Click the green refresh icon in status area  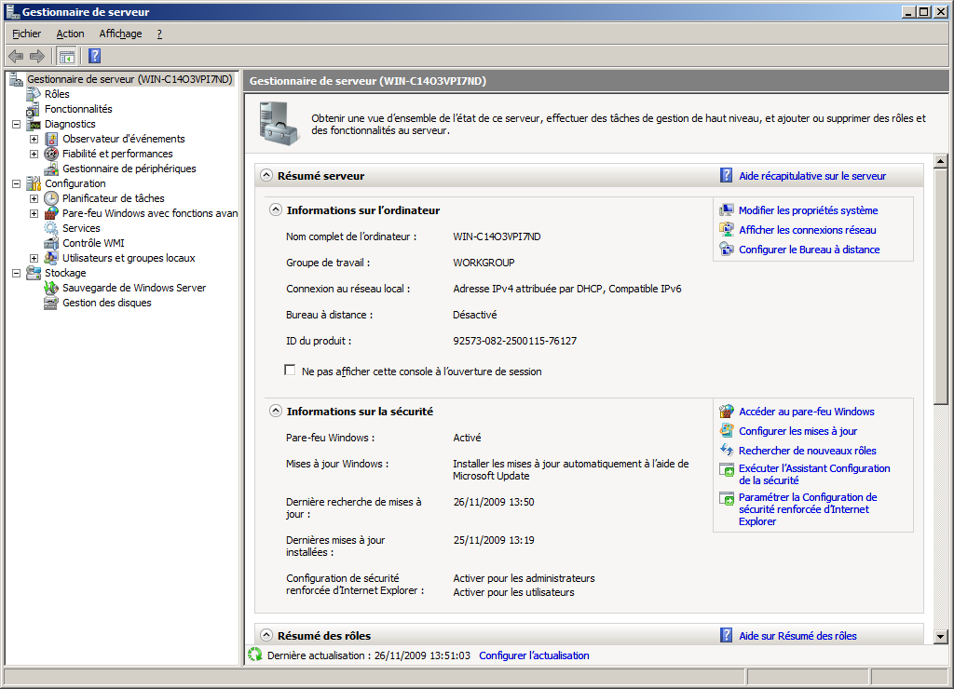[255, 655]
